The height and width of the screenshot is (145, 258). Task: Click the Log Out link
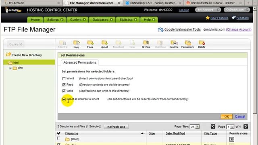click(184, 10)
